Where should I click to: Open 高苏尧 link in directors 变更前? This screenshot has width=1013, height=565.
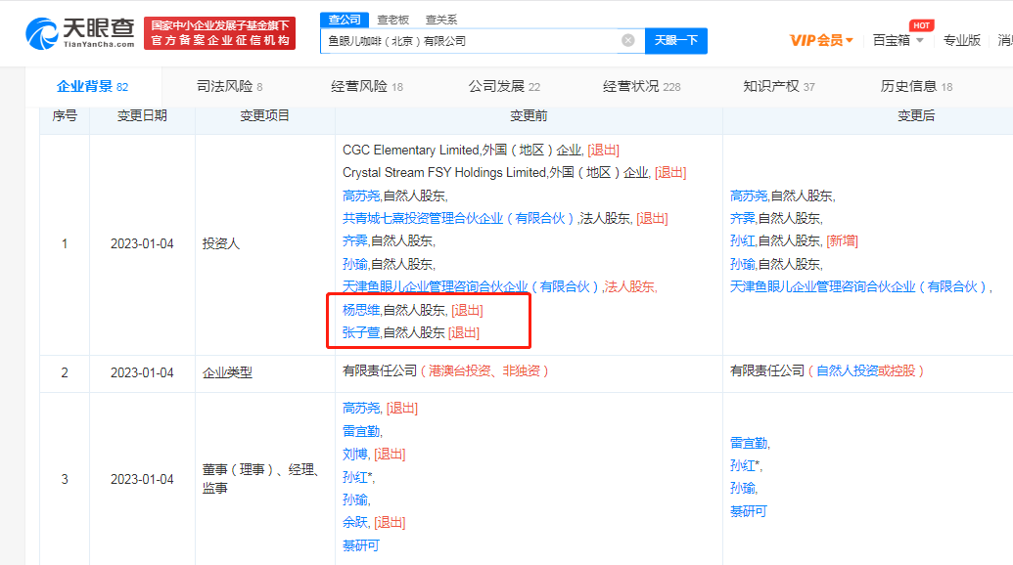361,409
